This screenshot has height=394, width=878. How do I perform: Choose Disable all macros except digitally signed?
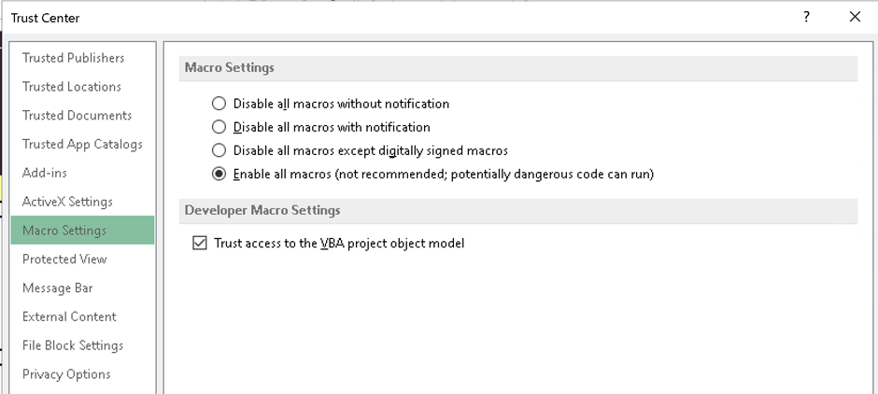click(x=219, y=150)
